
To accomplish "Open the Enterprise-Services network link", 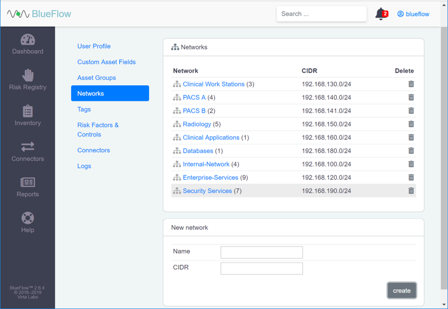I will pos(210,178).
